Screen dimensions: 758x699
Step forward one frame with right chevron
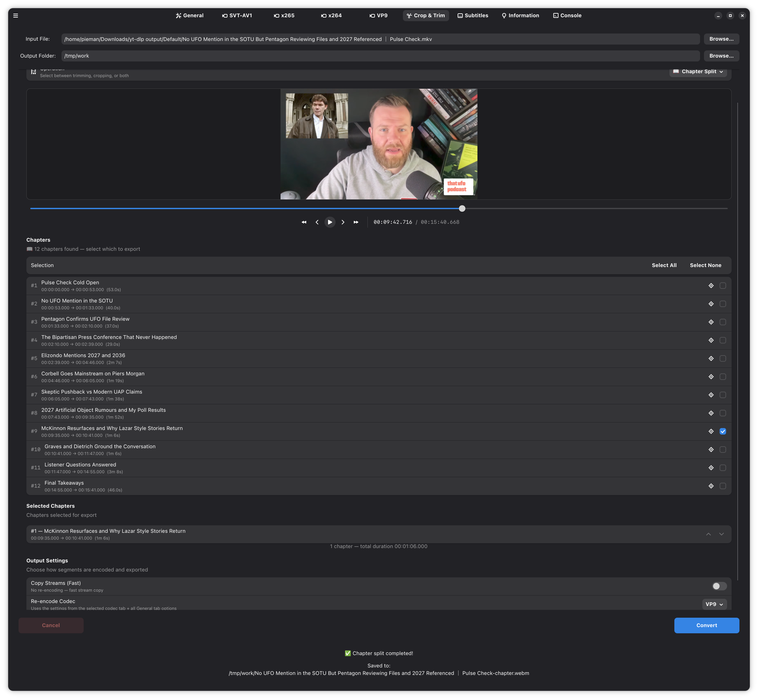343,222
